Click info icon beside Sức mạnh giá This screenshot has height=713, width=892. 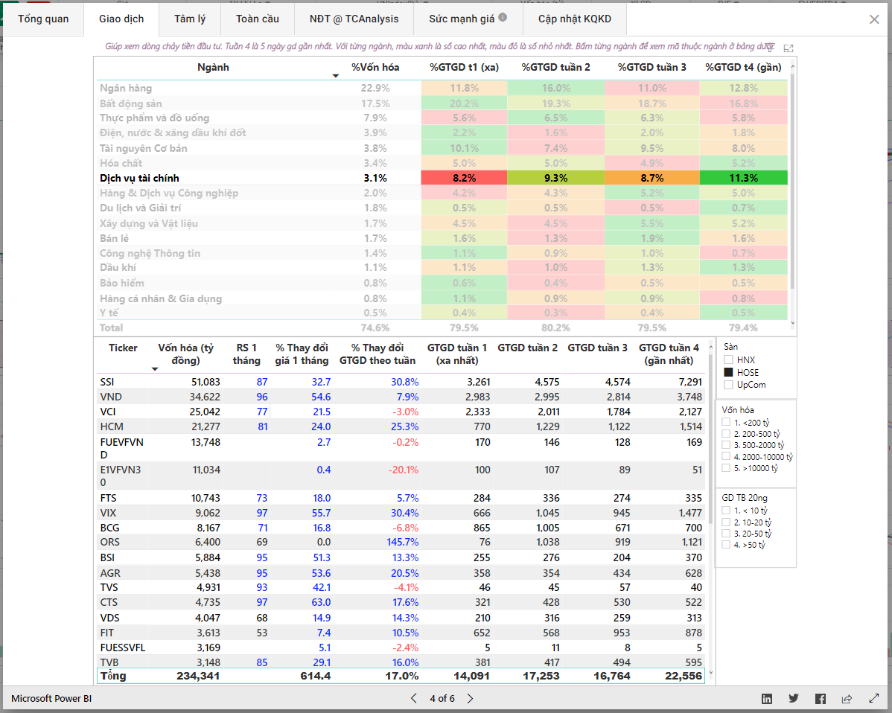[x=503, y=18]
